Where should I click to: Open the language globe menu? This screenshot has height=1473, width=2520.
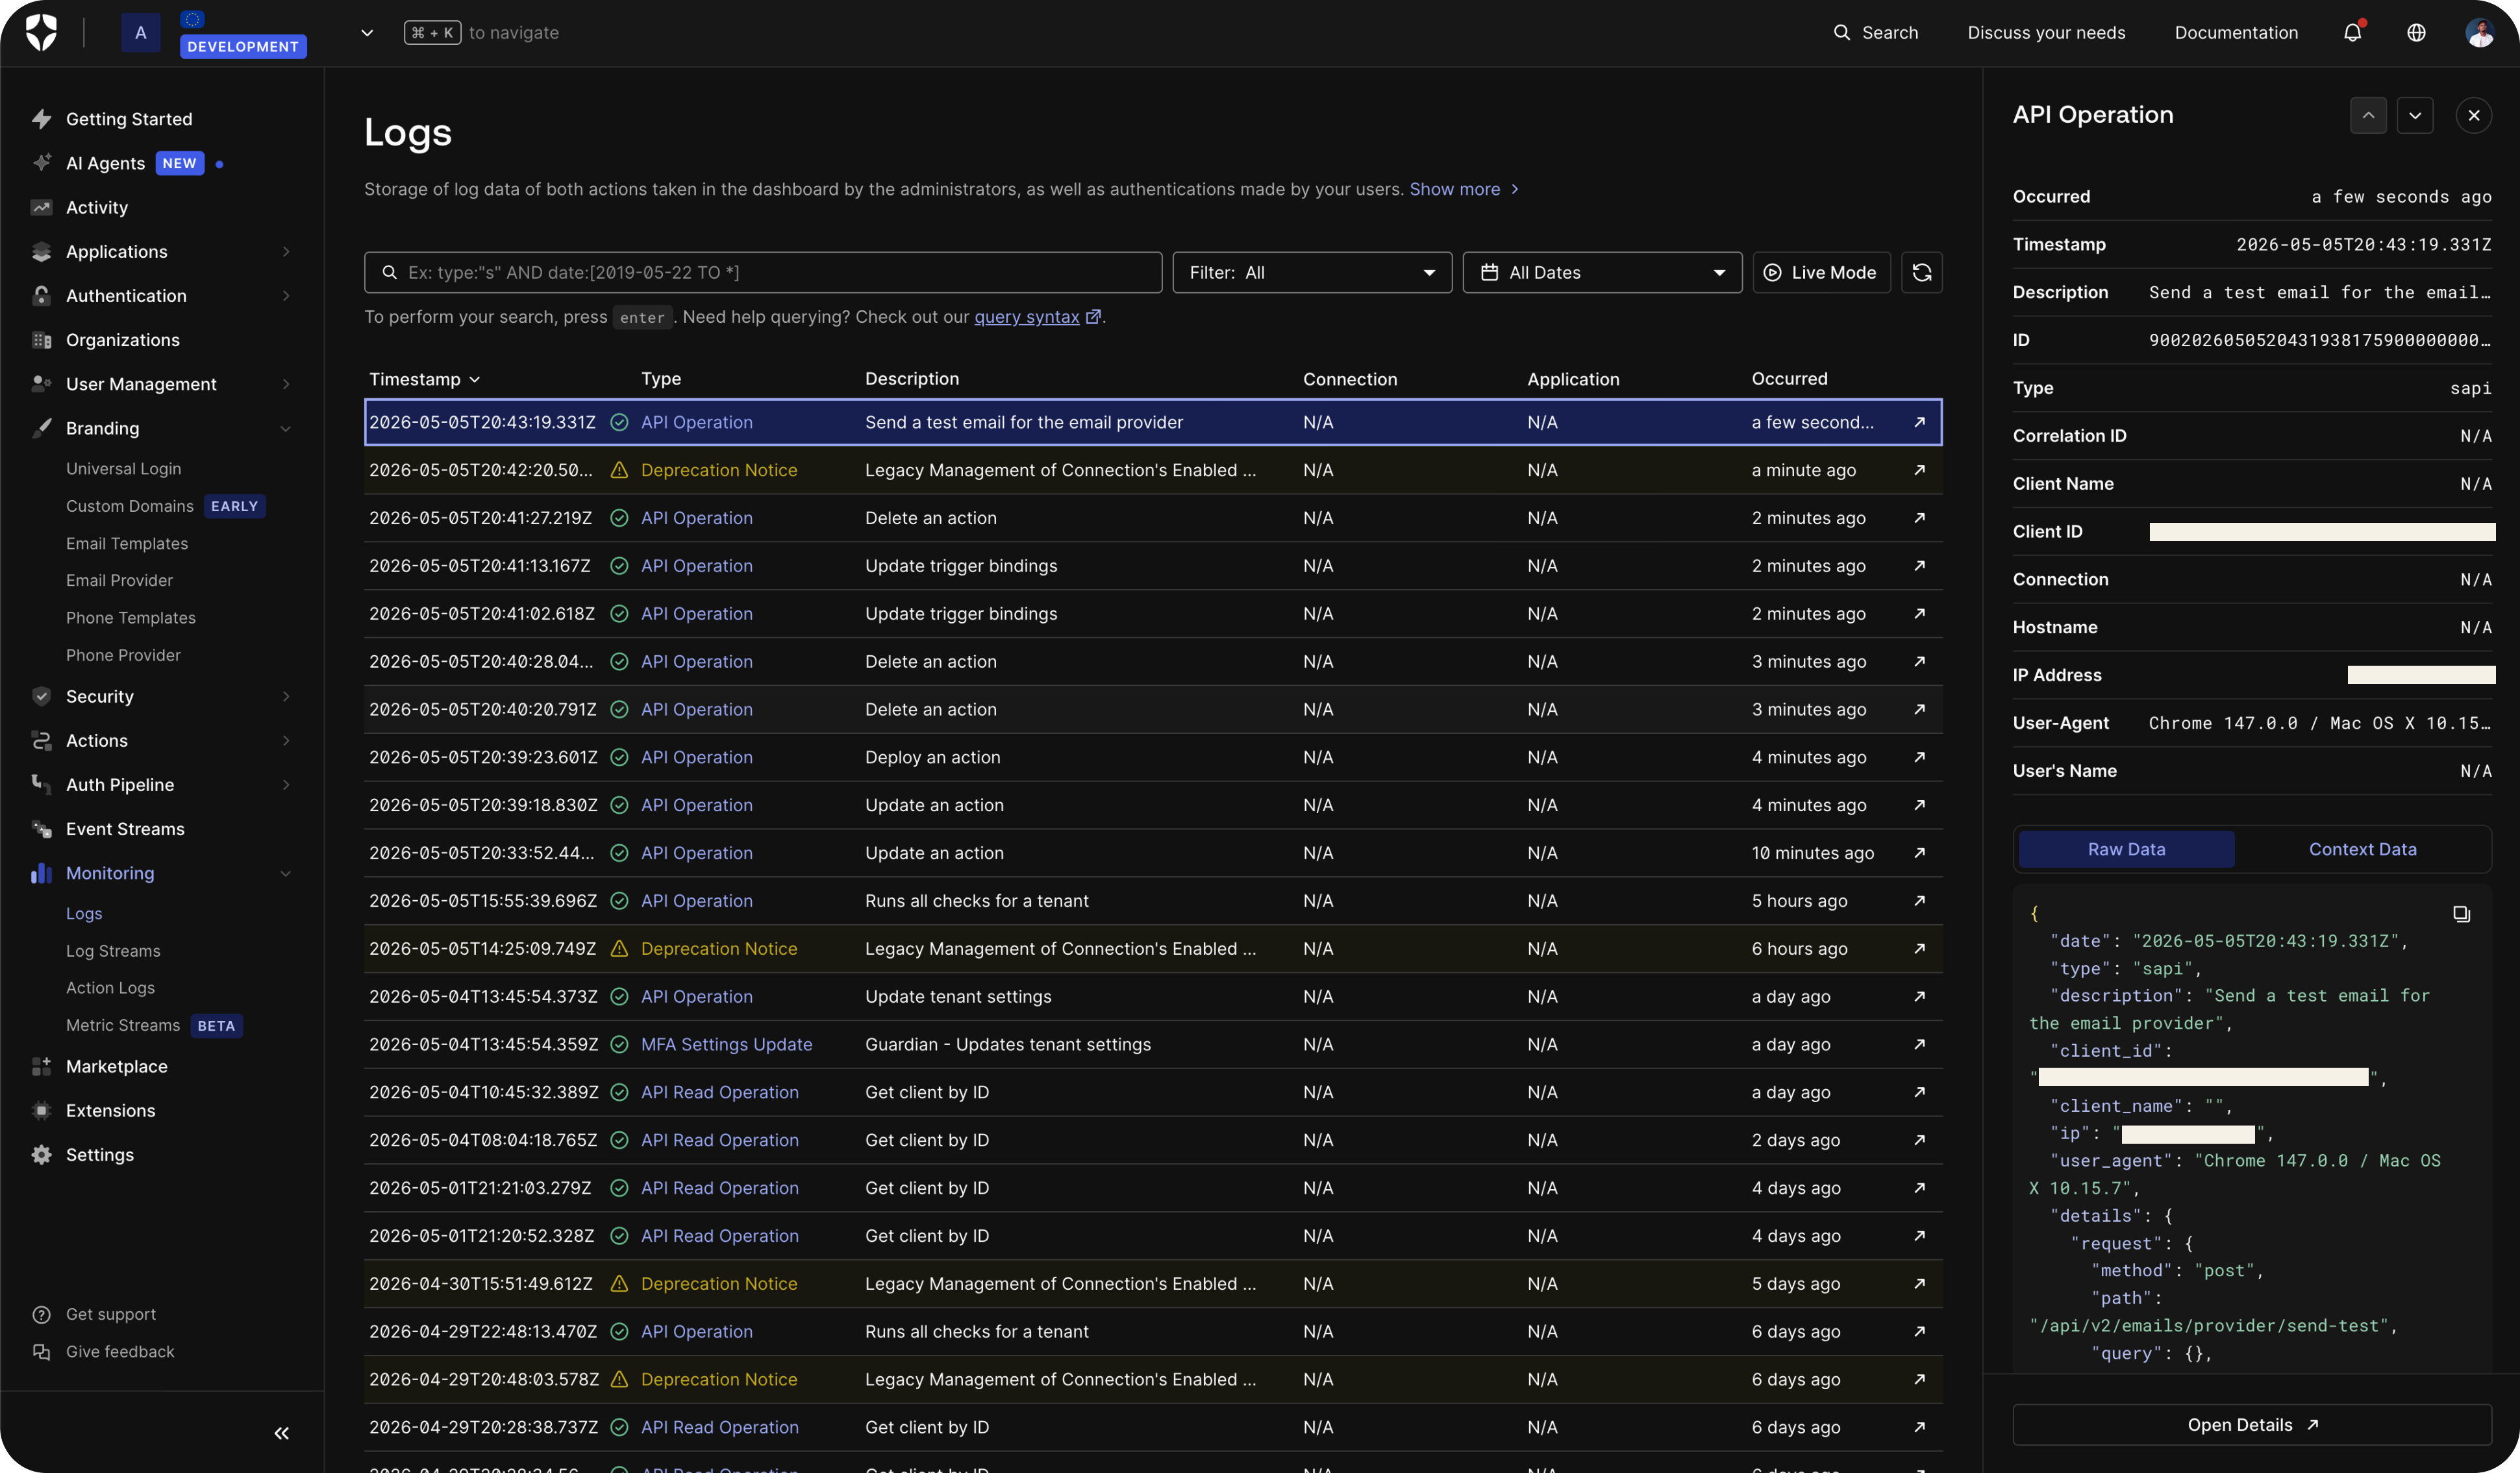coord(2416,32)
